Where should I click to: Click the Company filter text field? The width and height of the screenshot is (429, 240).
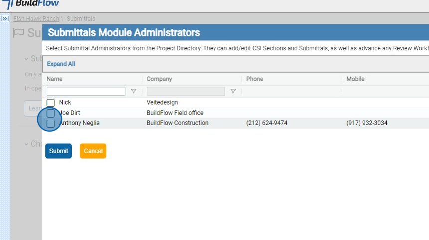coord(186,91)
